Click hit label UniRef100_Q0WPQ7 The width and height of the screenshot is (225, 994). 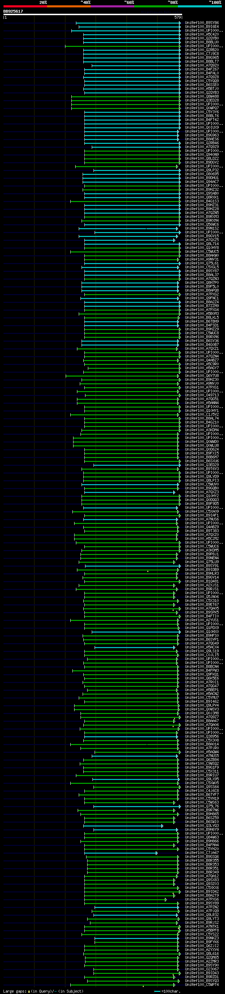(x=201, y=108)
